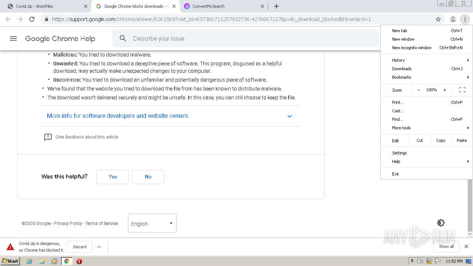
Task: Open the Windows Start menu
Action: coord(10,261)
